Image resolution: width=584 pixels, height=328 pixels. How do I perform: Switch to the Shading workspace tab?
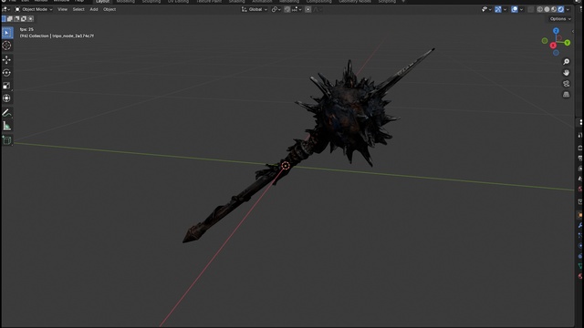pos(236,2)
